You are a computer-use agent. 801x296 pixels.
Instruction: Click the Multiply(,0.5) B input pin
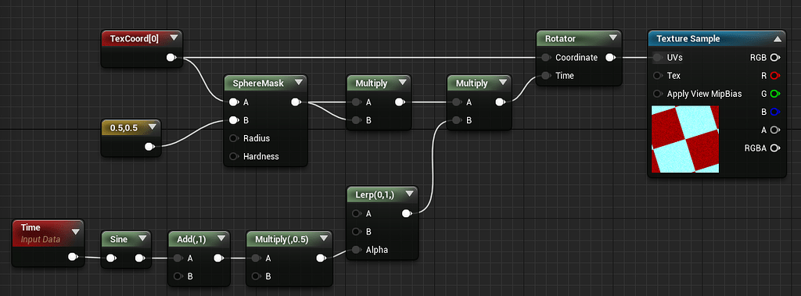pos(257,276)
